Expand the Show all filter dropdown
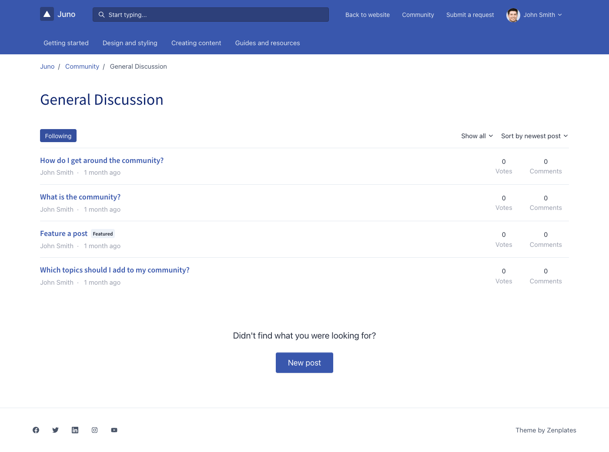The width and height of the screenshot is (609, 452). point(477,136)
